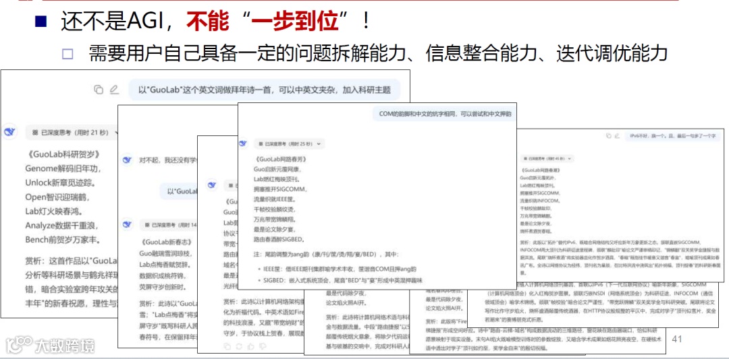Image resolution: width=729 pixels, height=359 pixels.
Task: Click the slide heading "还不是AGI，不能一步到位"
Action: (215, 22)
